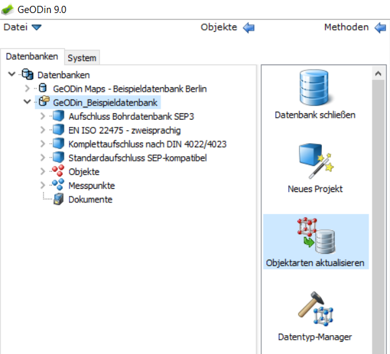This screenshot has width=390, height=354.
Task: Click the Objektarten aktualisieren icon
Action: 316,236
